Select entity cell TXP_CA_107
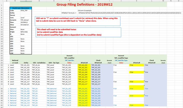 [x=26, y=98]
